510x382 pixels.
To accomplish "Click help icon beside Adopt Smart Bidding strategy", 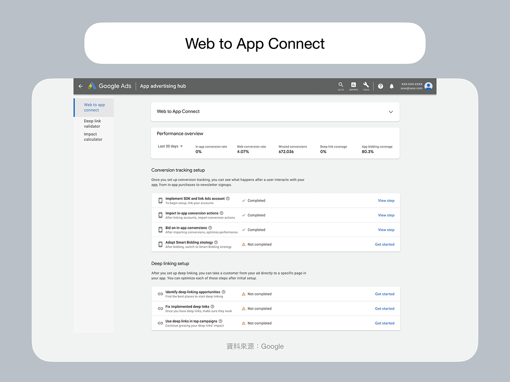I will (x=216, y=242).
